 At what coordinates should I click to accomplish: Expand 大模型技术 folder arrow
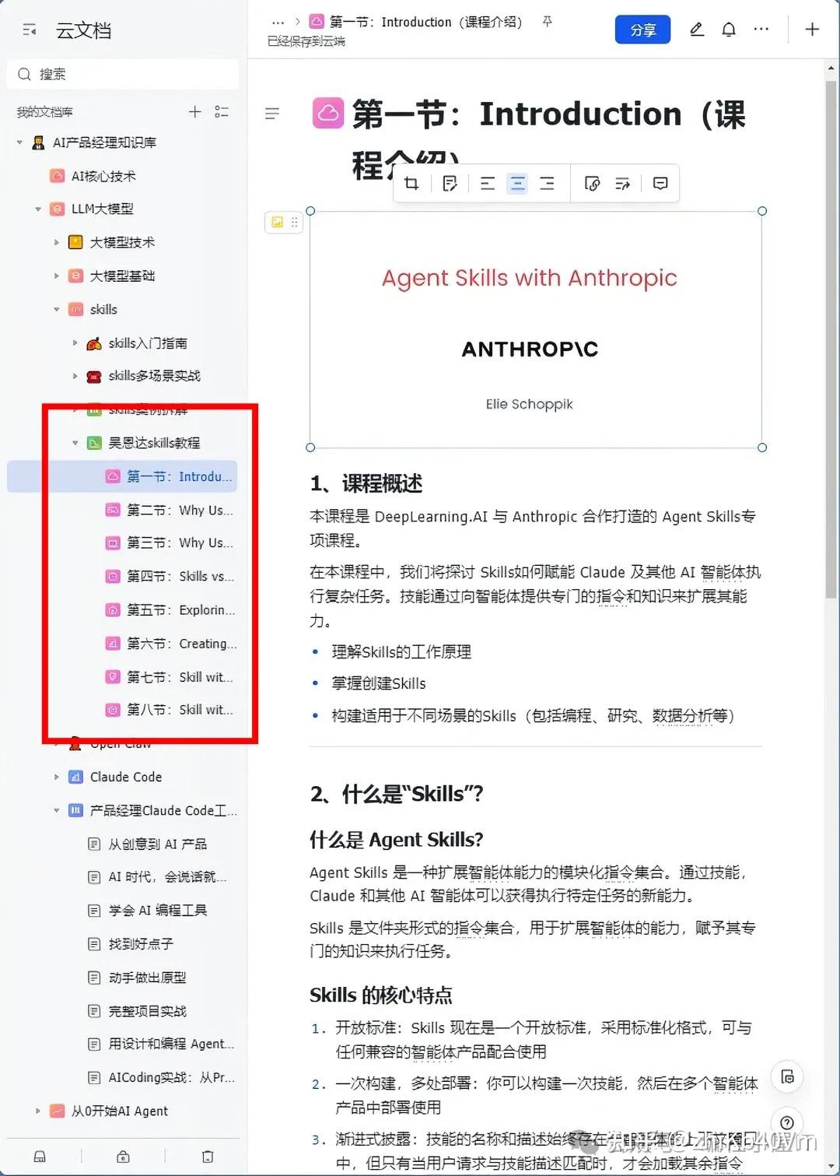coord(56,243)
